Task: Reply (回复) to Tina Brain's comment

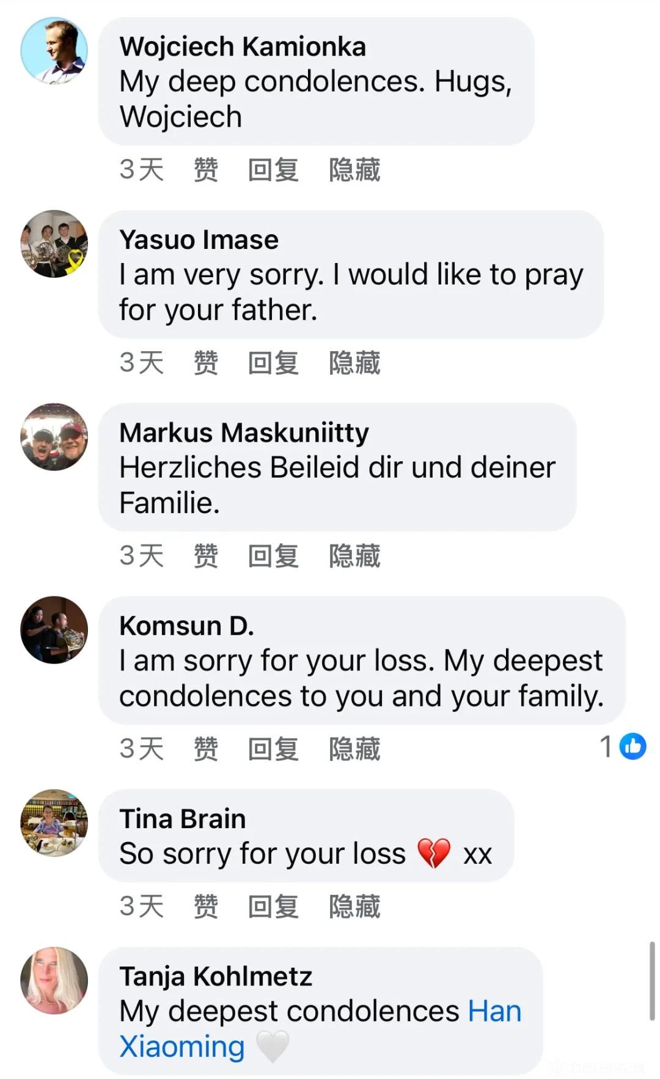Action: (x=273, y=907)
